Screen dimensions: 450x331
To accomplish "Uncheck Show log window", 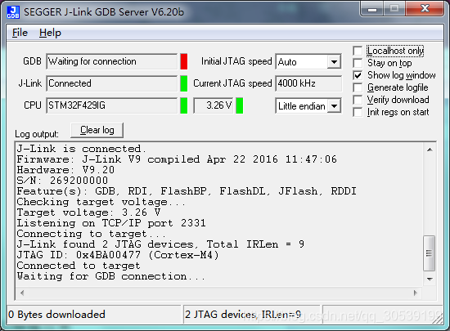I will coord(358,75).
